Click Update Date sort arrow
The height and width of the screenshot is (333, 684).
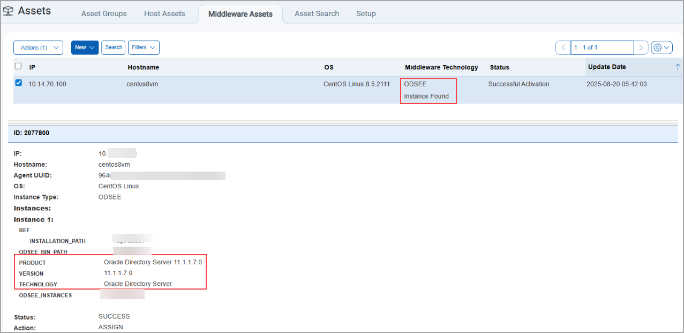[678, 67]
